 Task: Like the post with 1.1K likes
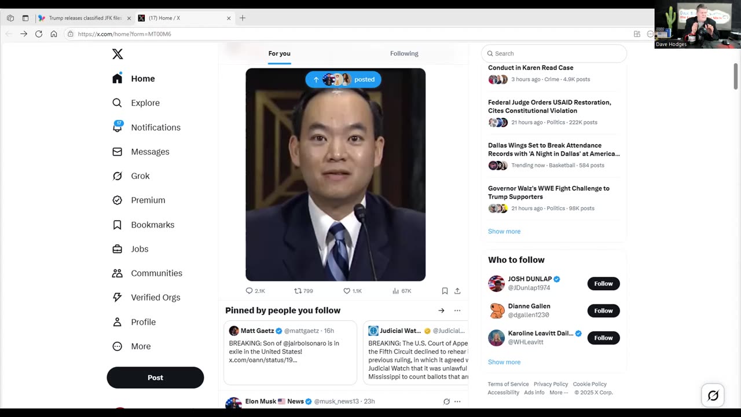352,291
